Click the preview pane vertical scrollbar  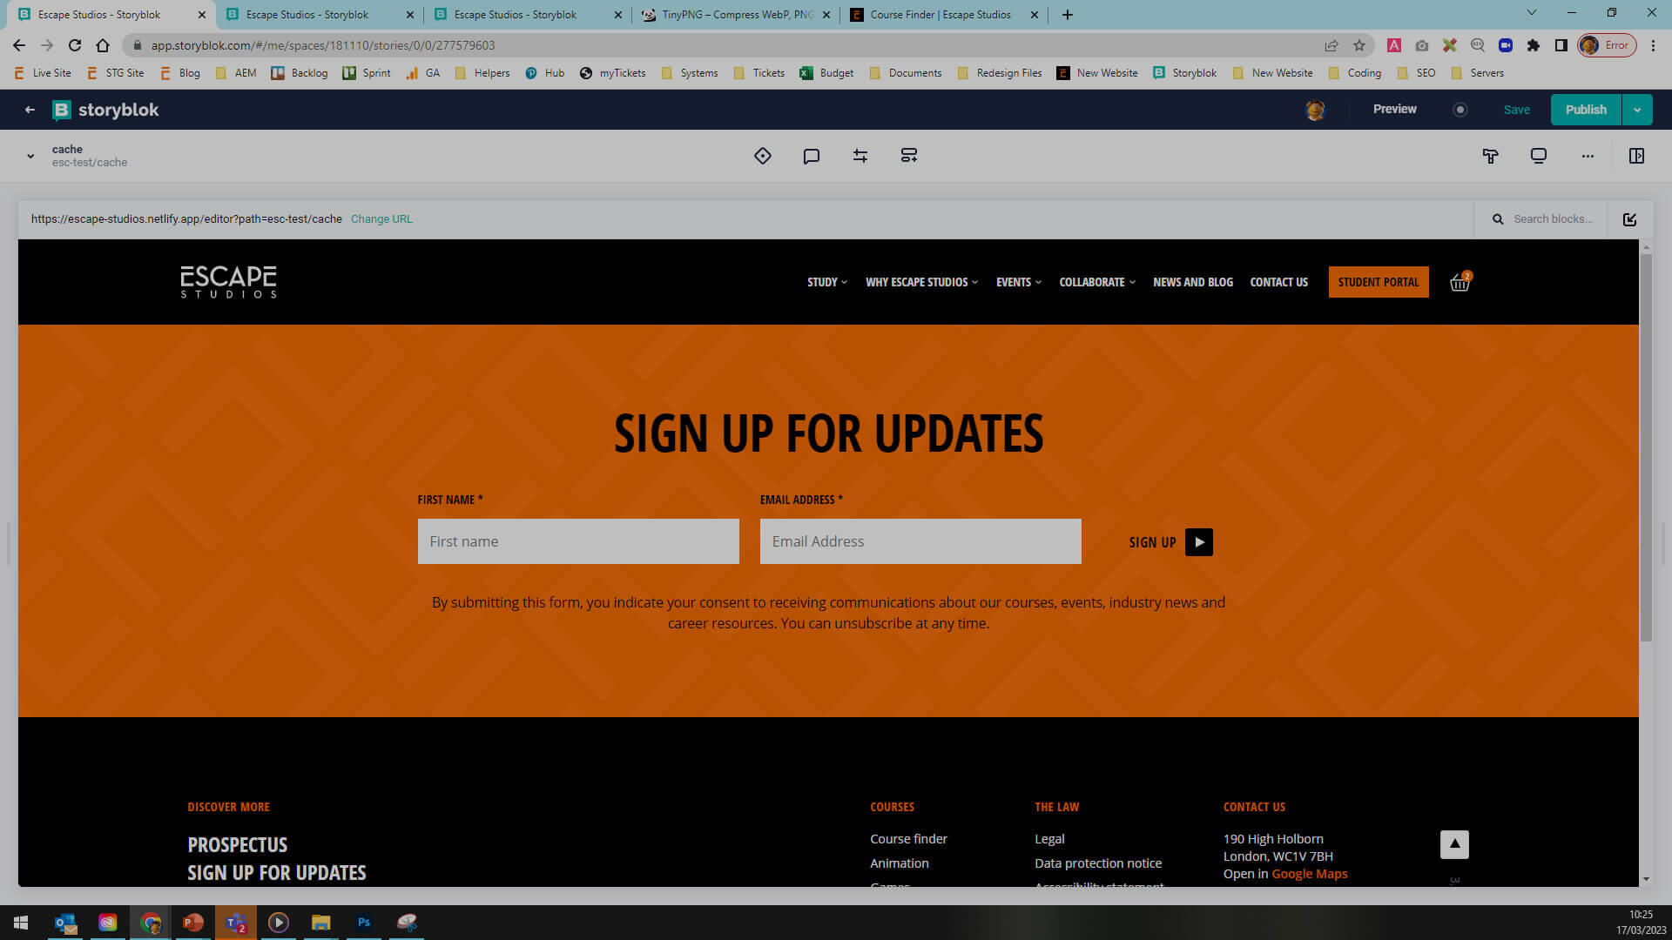[x=1646, y=447]
